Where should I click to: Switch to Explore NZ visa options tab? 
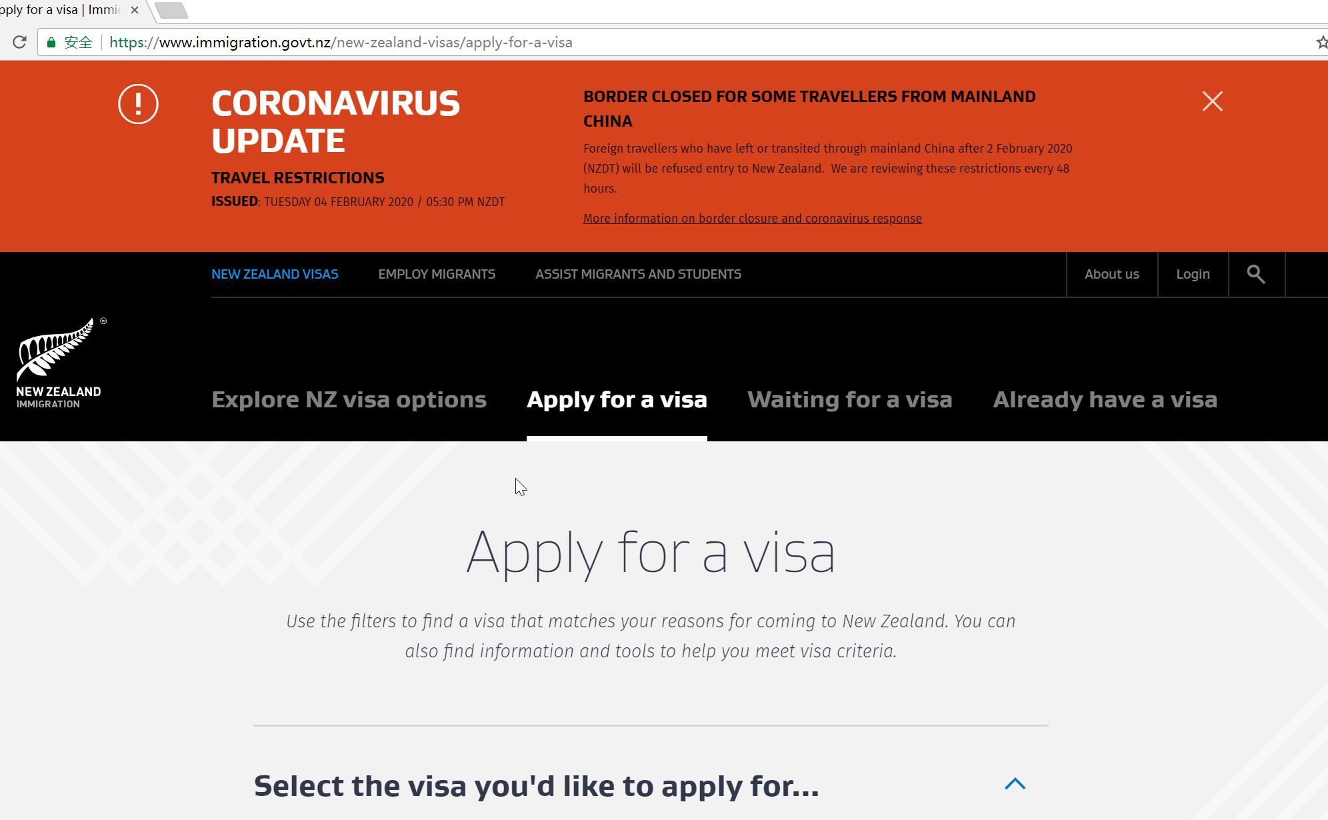pyautogui.click(x=349, y=399)
